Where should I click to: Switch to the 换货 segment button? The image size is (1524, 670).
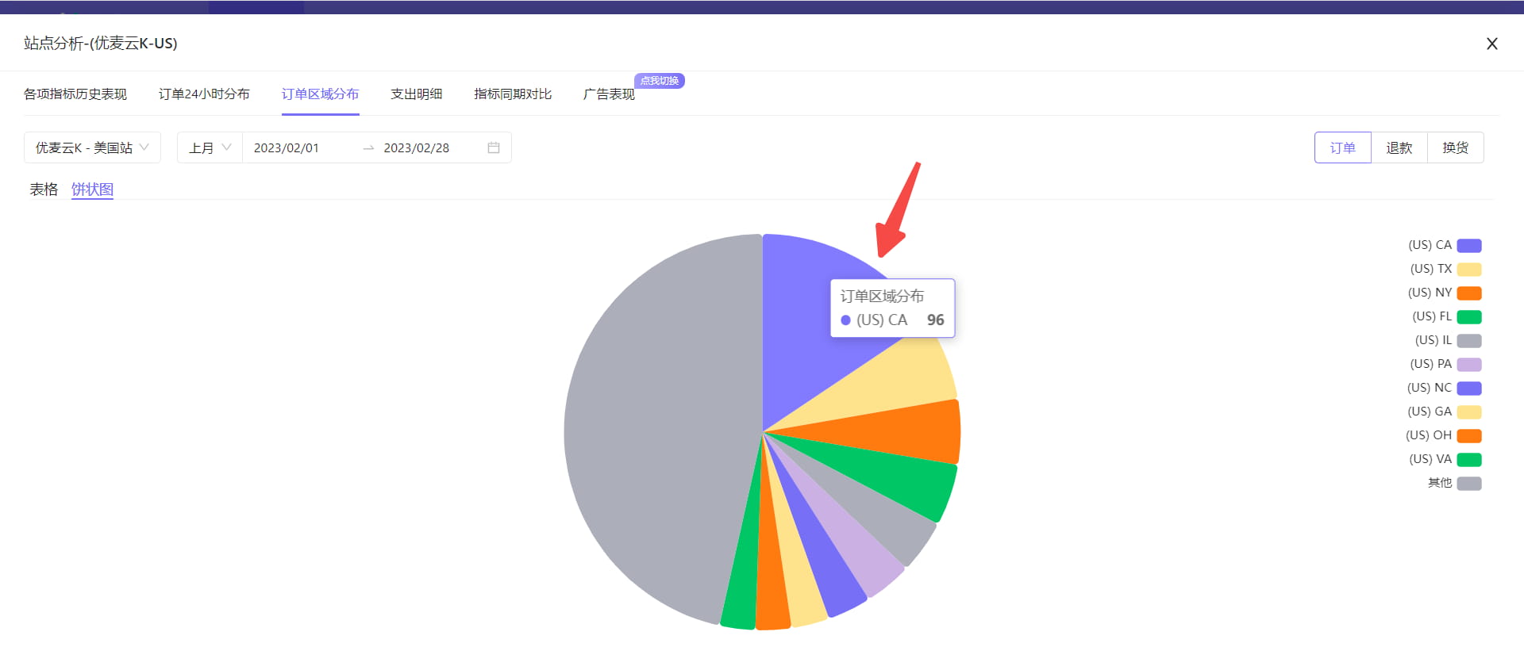[1455, 147]
